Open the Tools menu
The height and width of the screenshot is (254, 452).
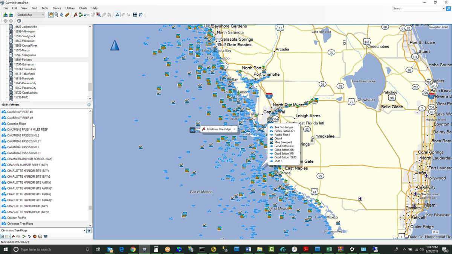[x=45, y=8]
